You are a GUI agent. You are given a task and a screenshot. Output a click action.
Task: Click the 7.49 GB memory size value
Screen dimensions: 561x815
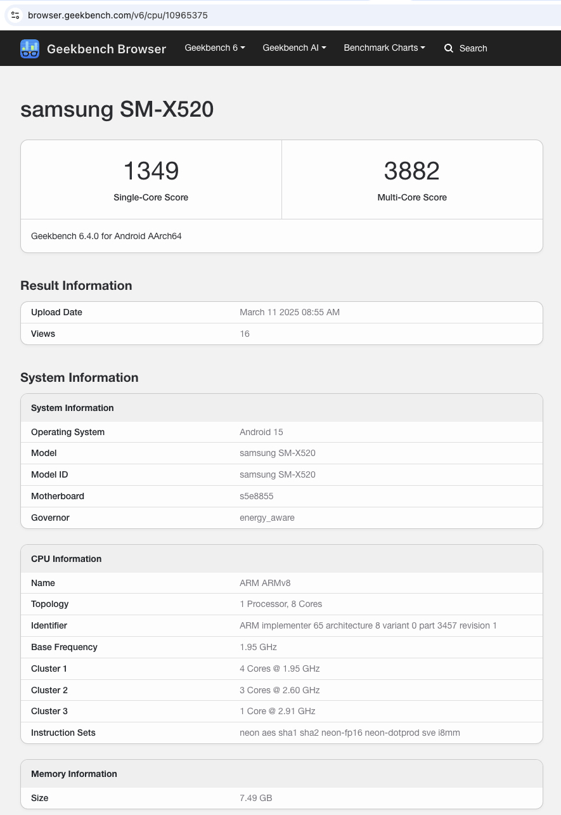coord(256,798)
